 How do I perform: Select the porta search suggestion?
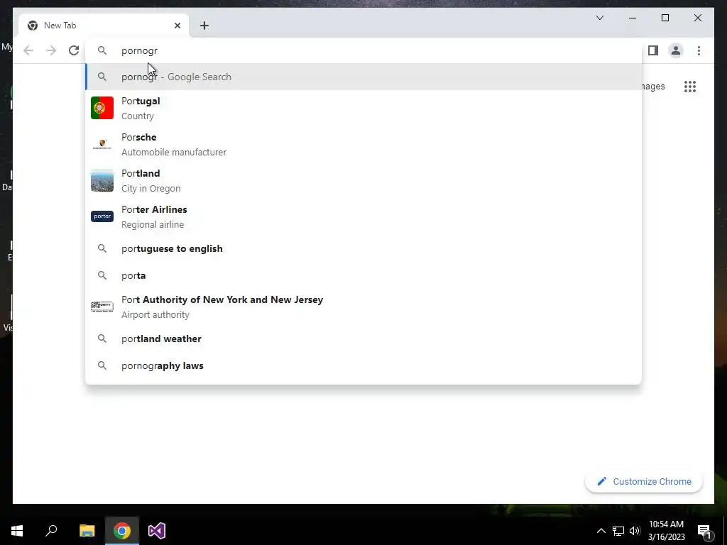[363, 275]
